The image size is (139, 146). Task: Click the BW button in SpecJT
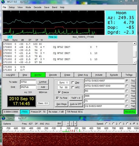(x=59, y=124)
